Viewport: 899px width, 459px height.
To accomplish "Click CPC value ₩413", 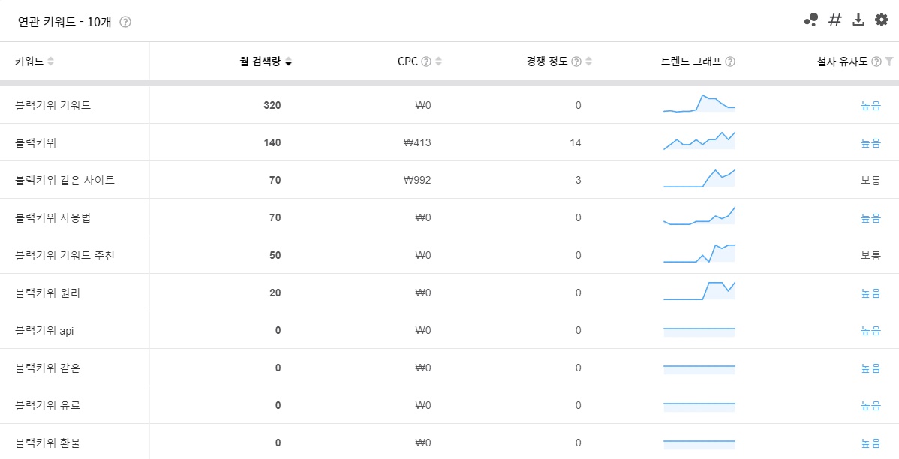I will point(417,142).
